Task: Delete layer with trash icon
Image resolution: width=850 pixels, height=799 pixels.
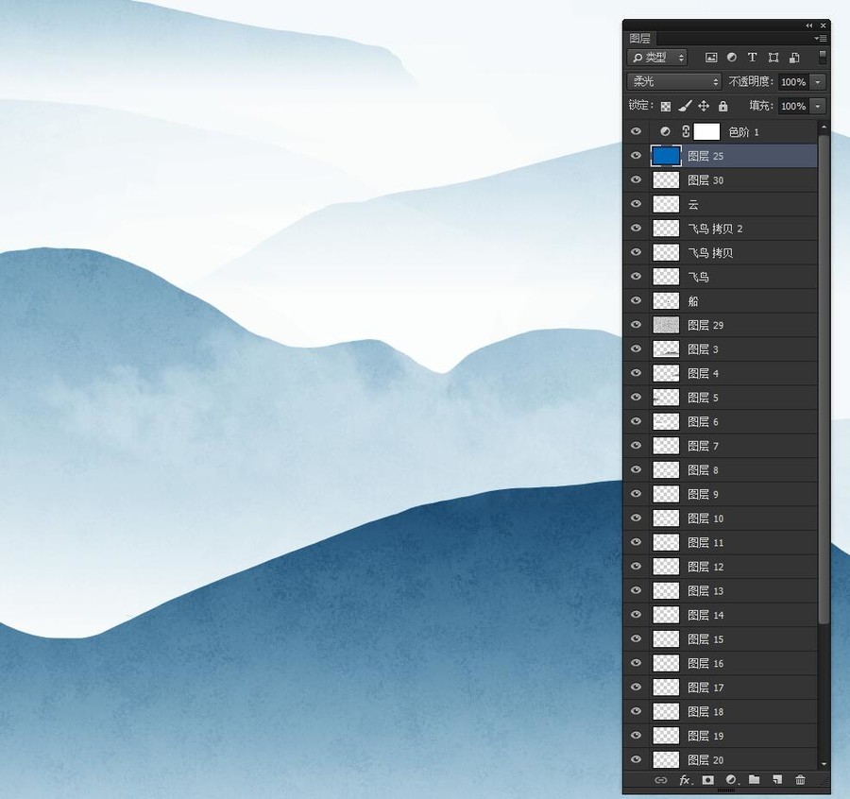Action: 800,780
